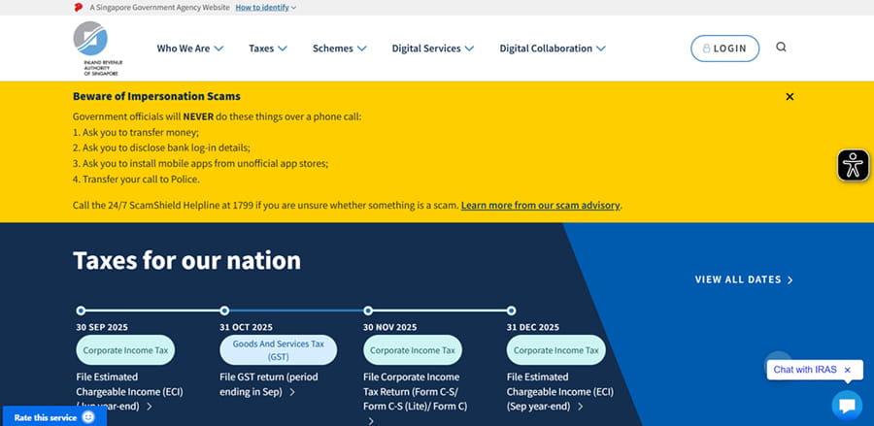Expand the Who We Are menu
Viewport: 874px width, 426px height.
coord(190,49)
